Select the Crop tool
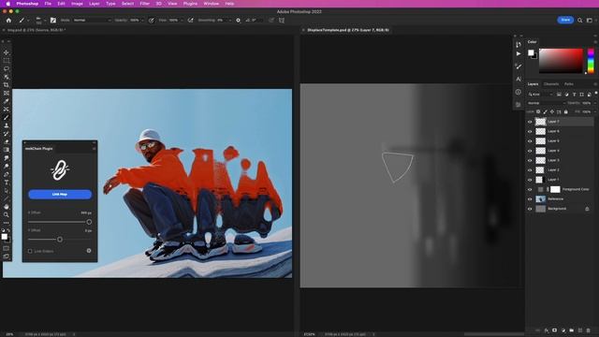The height and width of the screenshot is (337, 599). [7, 85]
